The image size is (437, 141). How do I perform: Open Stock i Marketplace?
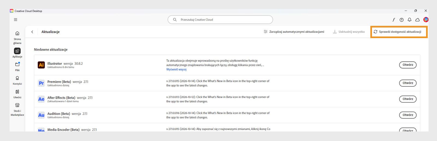click(17, 109)
